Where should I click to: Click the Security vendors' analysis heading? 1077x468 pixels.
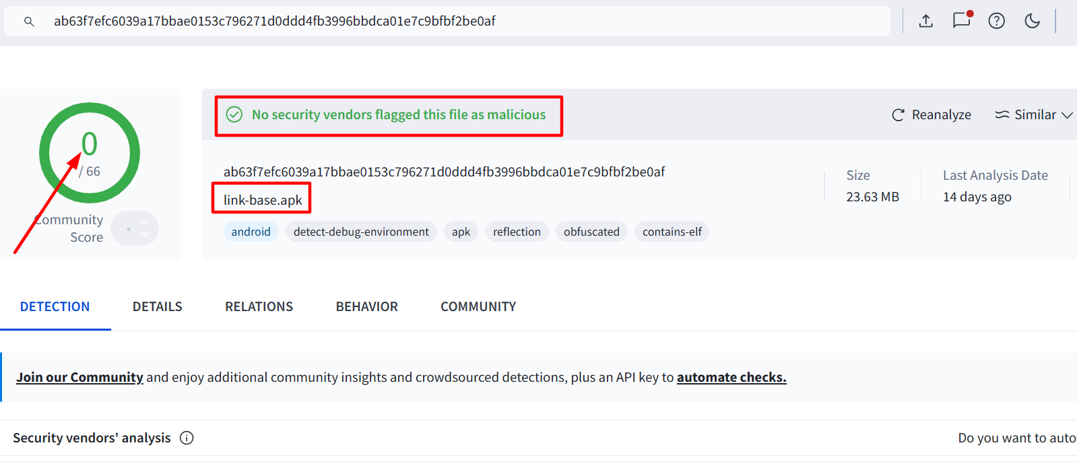tap(92, 438)
